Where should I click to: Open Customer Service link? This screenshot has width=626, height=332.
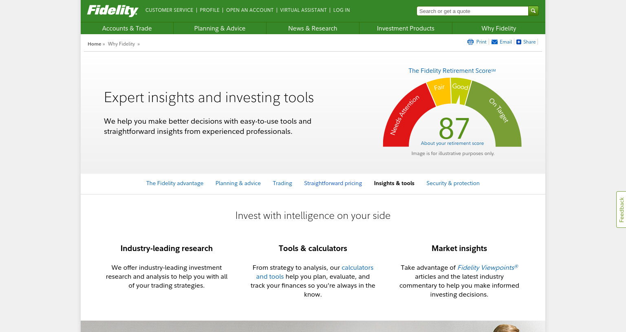click(x=169, y=10)
